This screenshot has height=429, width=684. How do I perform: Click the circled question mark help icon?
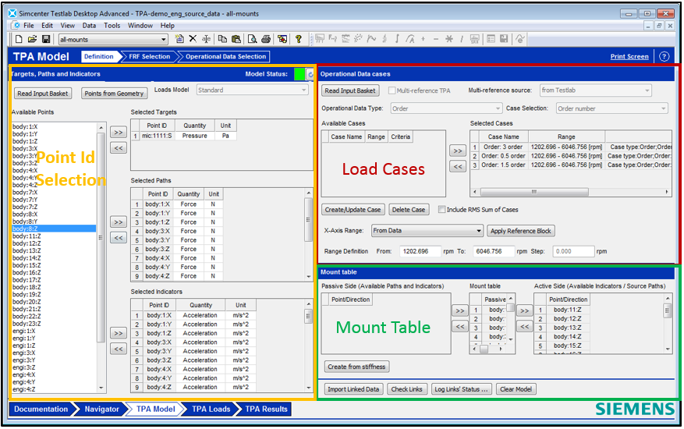click(665, 56)
